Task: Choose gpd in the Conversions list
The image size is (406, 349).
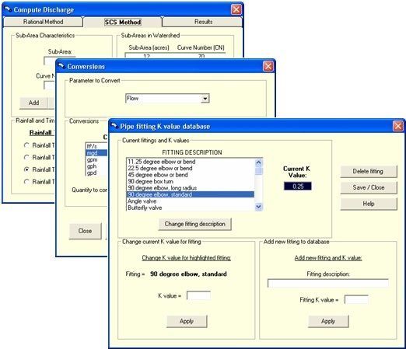Action: pos(96,173)
